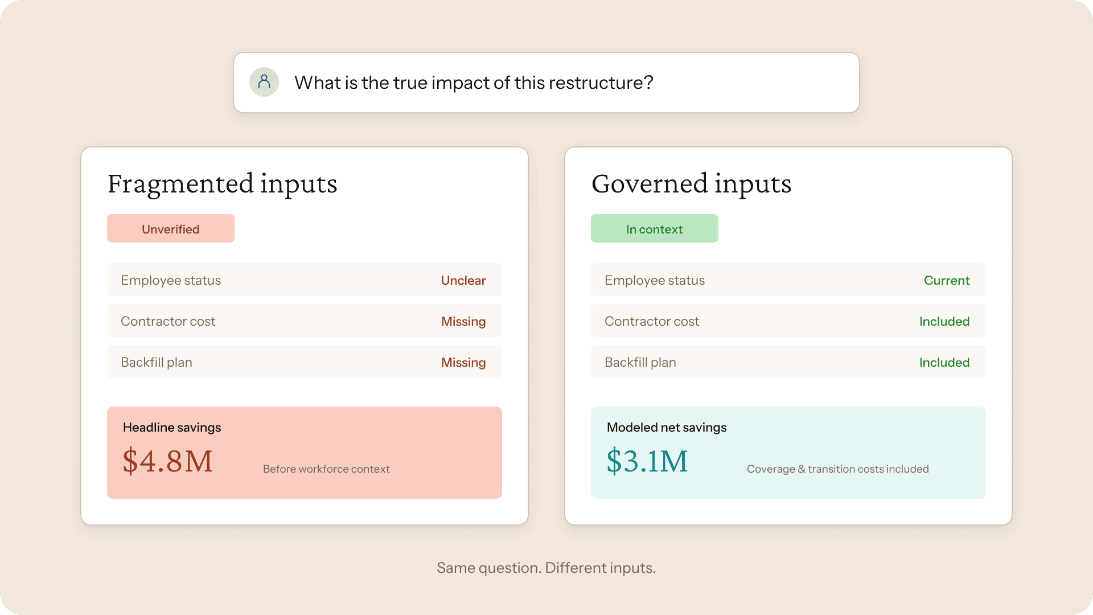Click Employee status label under Governed inputs
Screen dimensions: 1093x615
[655, 280]
